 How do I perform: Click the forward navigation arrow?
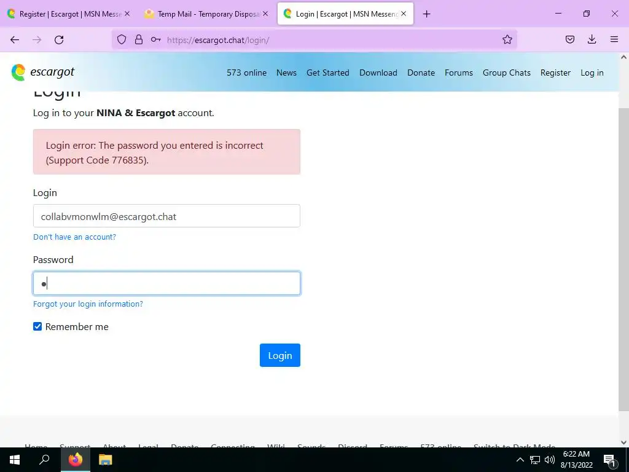tap(37, 40)
